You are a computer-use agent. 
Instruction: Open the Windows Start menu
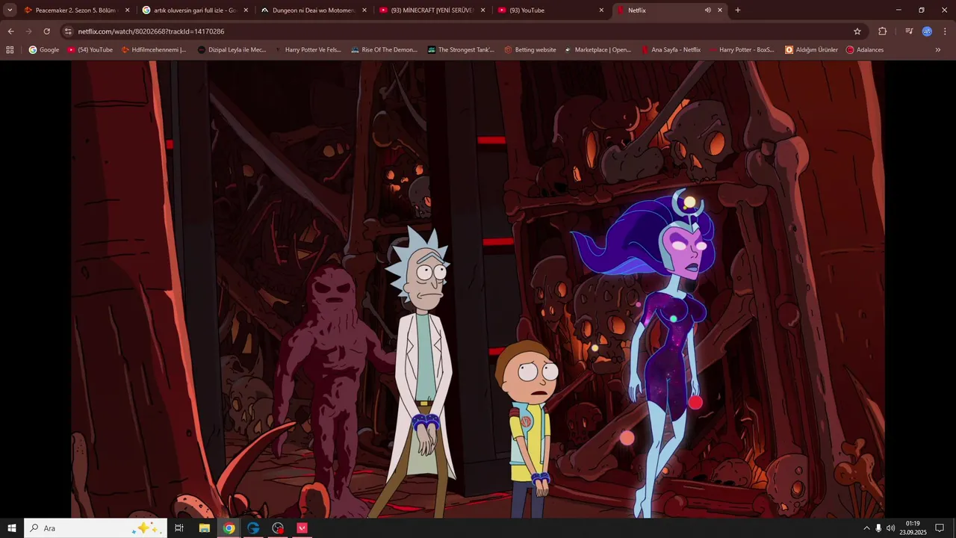tap(12, 528)
